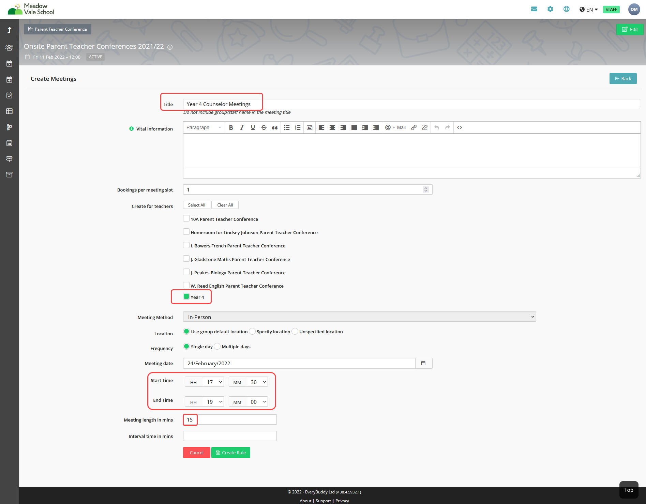Toggle bold formatting in editor toolbar
Screen dimensions: 646x504
click(231, 127)
